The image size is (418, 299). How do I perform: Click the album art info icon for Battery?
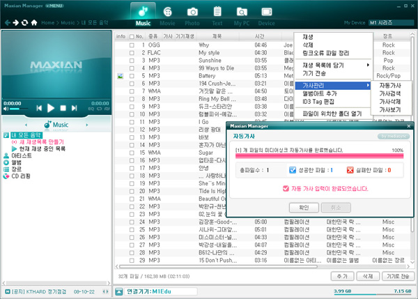(x=121, y=76)
